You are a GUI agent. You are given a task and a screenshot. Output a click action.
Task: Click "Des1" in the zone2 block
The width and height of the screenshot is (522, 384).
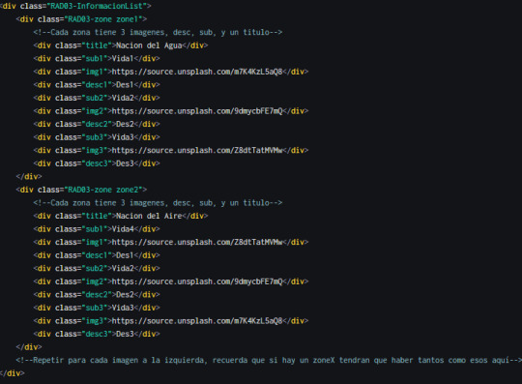tap(125, 255)
